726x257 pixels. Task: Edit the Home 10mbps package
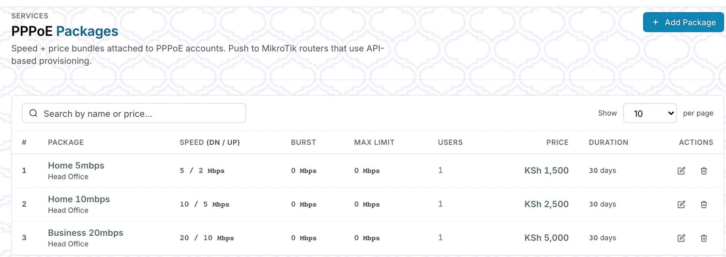click(x=681, y=204)
